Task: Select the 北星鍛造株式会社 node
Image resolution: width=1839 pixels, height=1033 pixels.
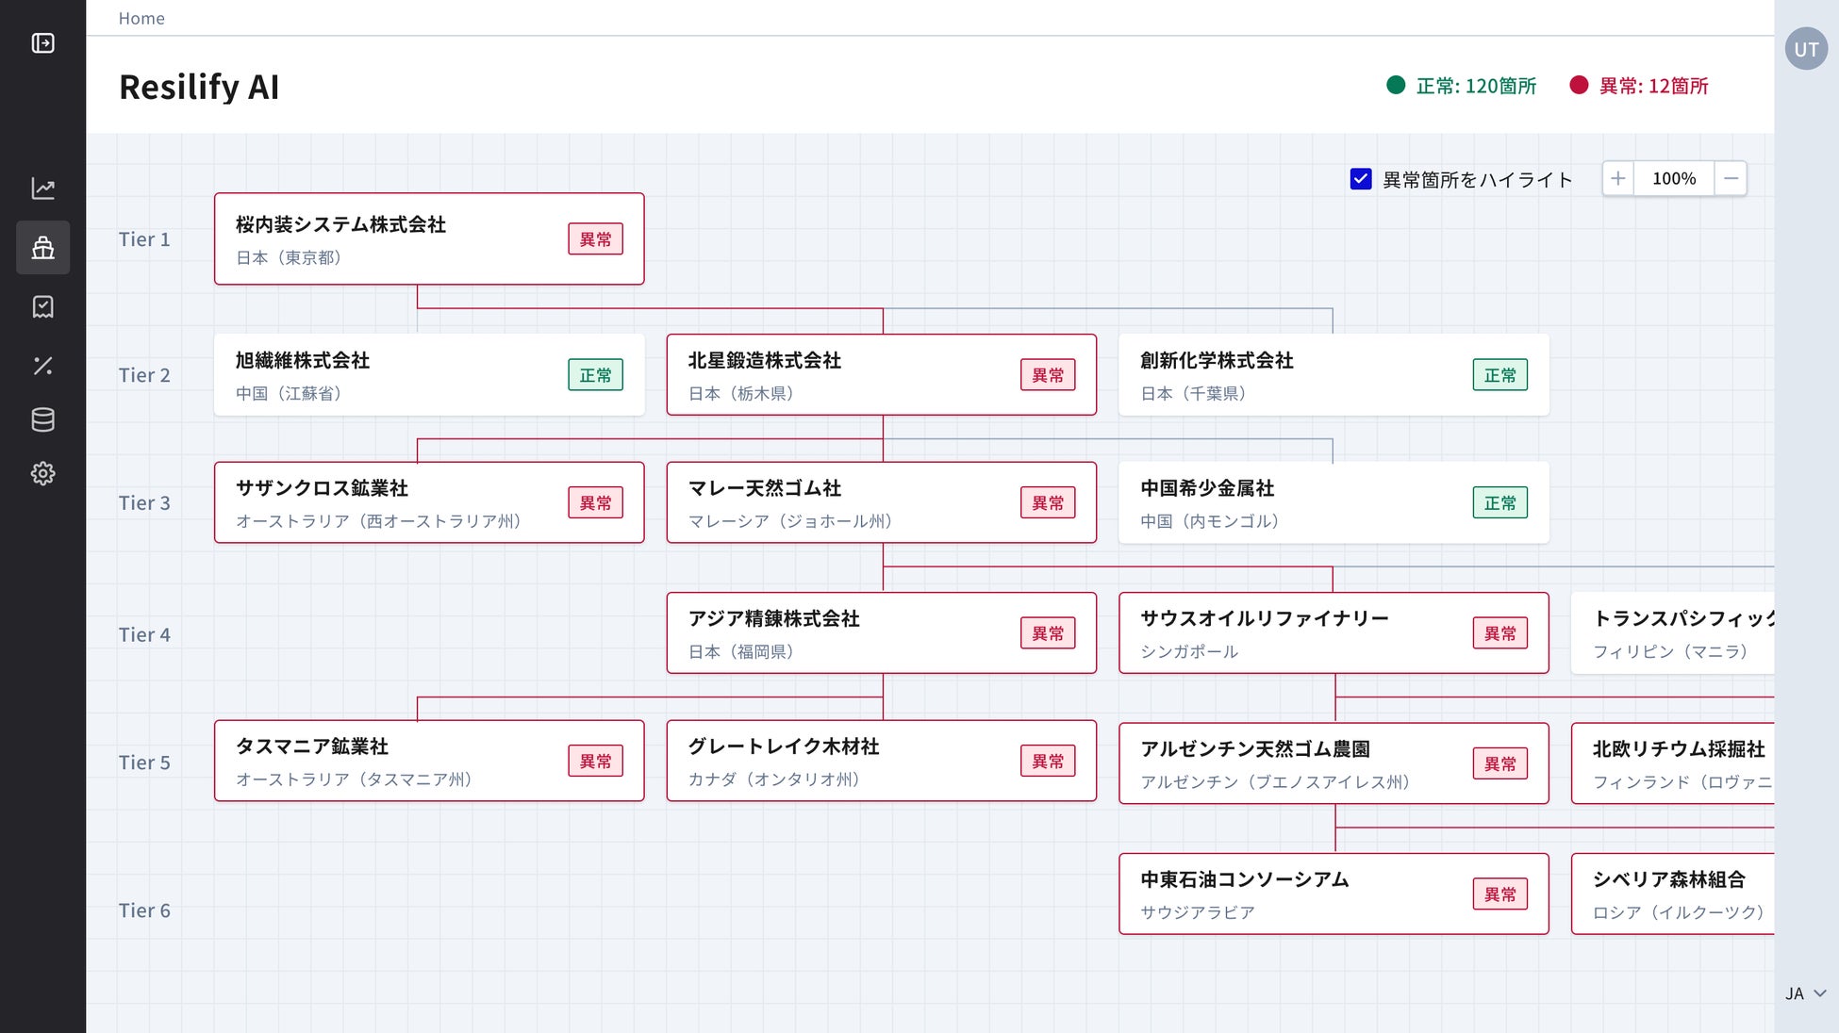Action: pyautogui.click(x=849, y=375)
